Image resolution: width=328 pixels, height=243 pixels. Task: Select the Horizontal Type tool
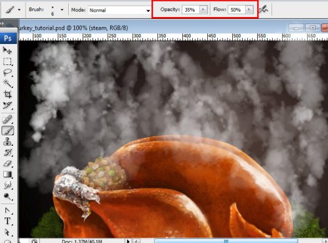[7, 221]
